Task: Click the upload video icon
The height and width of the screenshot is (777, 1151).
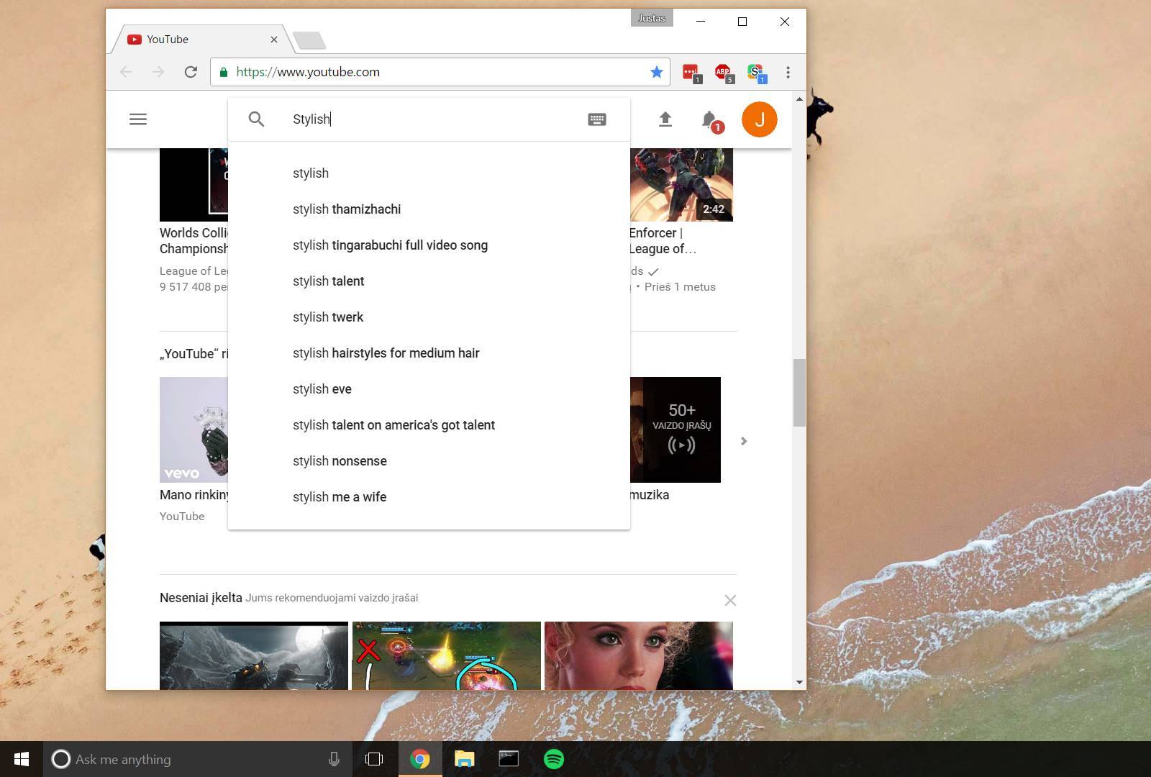Action: coord(665,119)
